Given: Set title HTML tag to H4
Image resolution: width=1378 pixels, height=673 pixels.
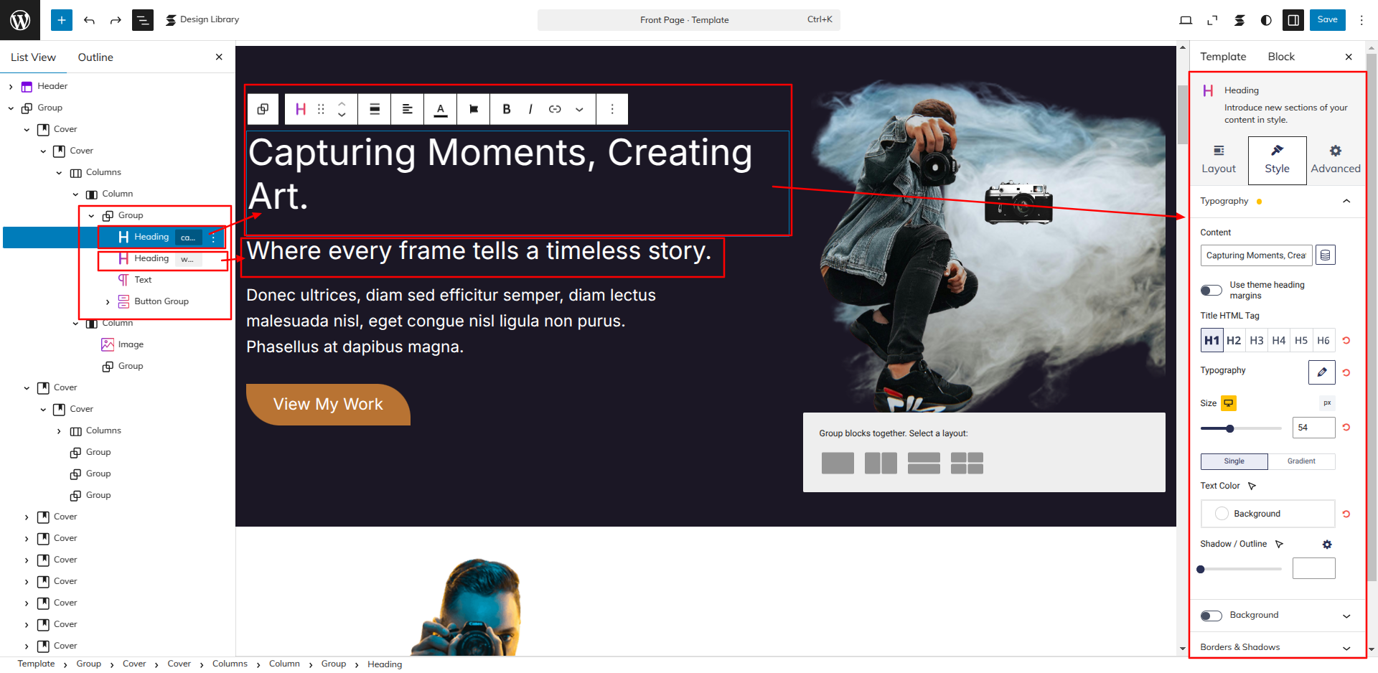Looking at the screenshot, I should [x=1279, y=341].
